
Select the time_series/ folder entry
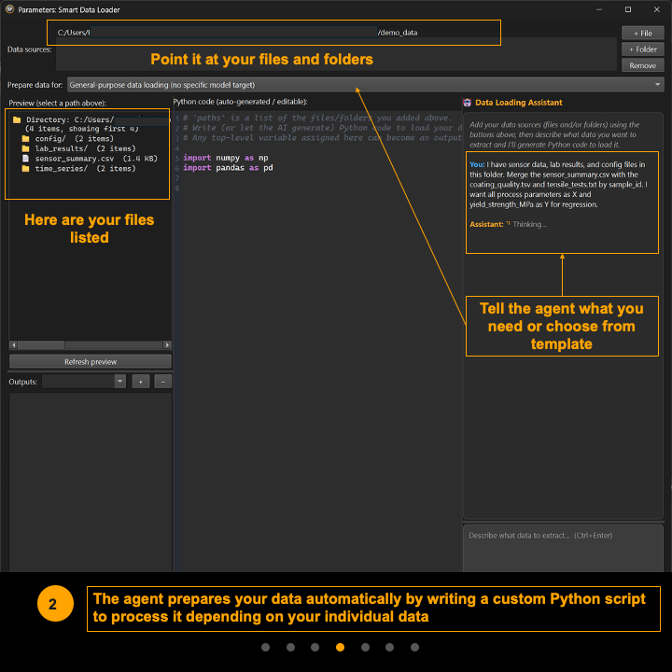(x=85, y=168)
